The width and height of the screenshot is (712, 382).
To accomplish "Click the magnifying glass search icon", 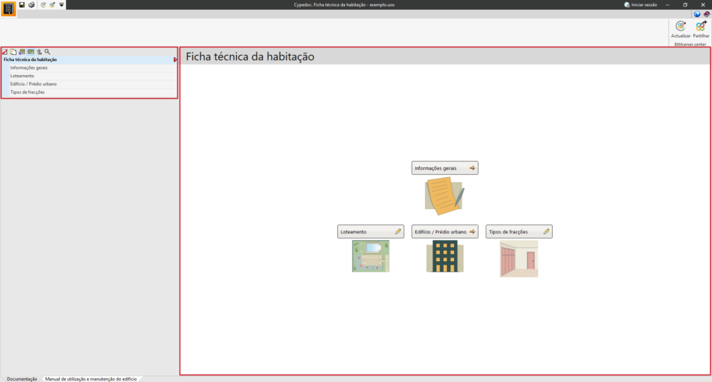I will (47, 51).
